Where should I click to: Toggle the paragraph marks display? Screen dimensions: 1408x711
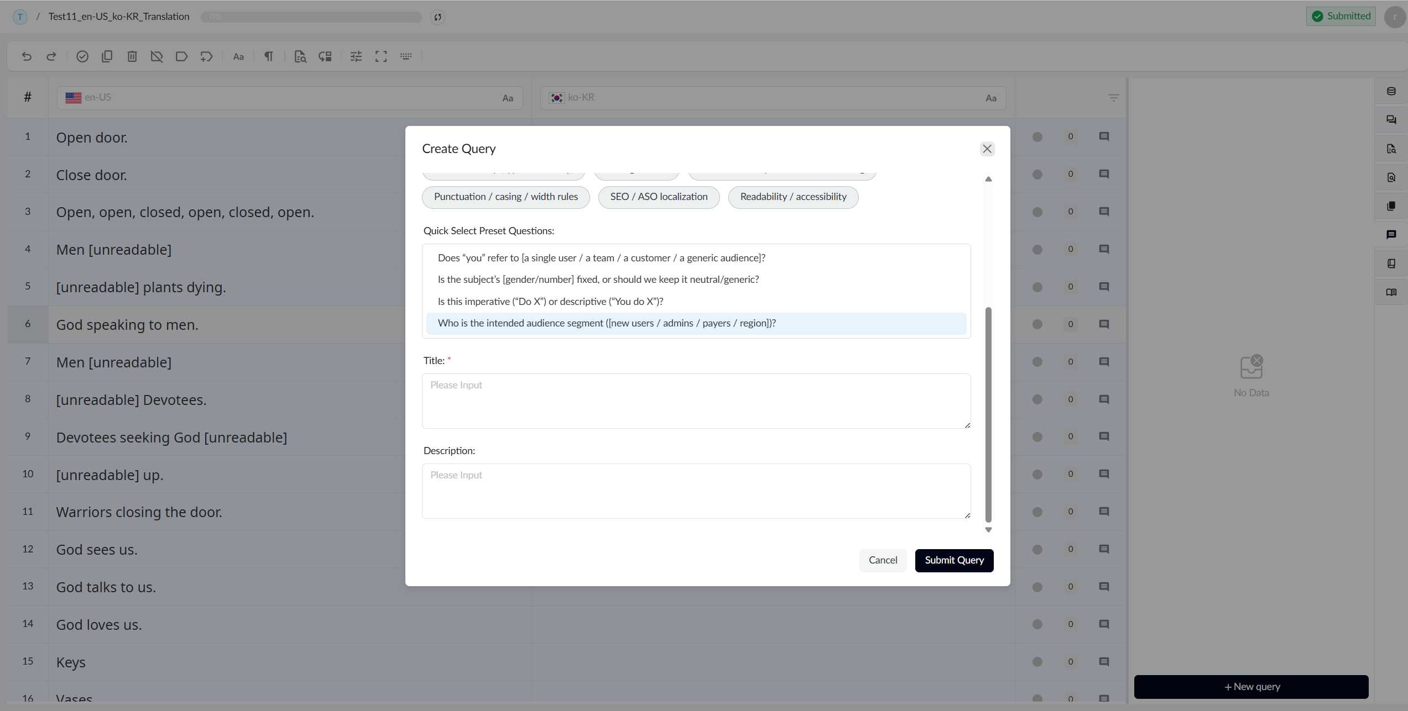(x=269, y=56)
